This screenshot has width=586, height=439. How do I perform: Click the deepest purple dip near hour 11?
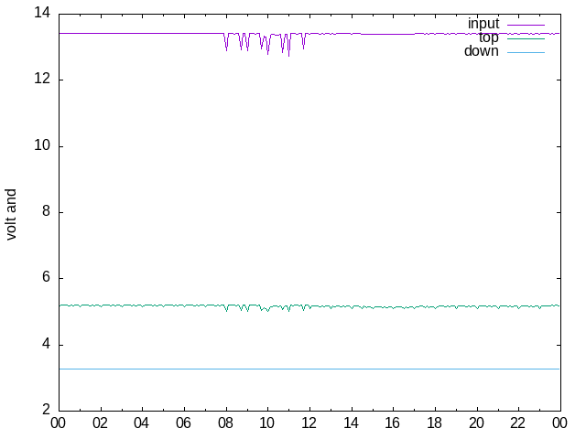[288, 55]
